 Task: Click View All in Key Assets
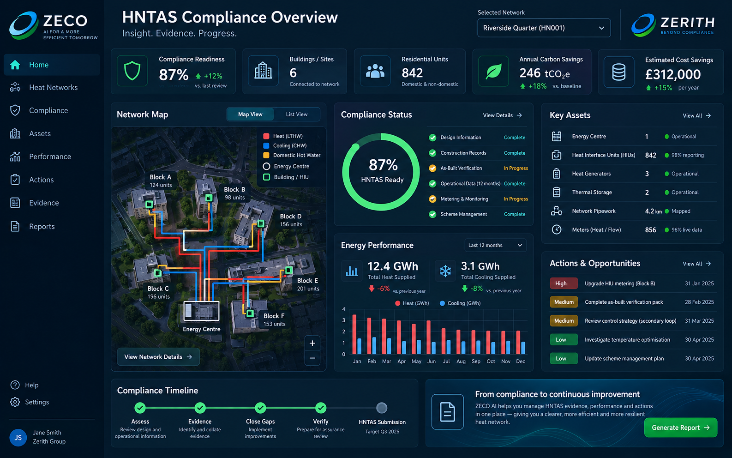697,116
